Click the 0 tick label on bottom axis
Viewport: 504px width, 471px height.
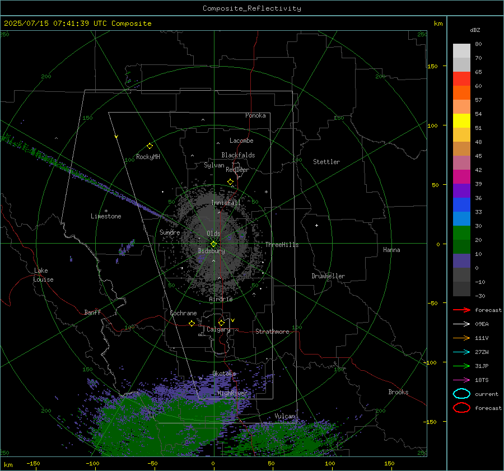coord(213,463)
